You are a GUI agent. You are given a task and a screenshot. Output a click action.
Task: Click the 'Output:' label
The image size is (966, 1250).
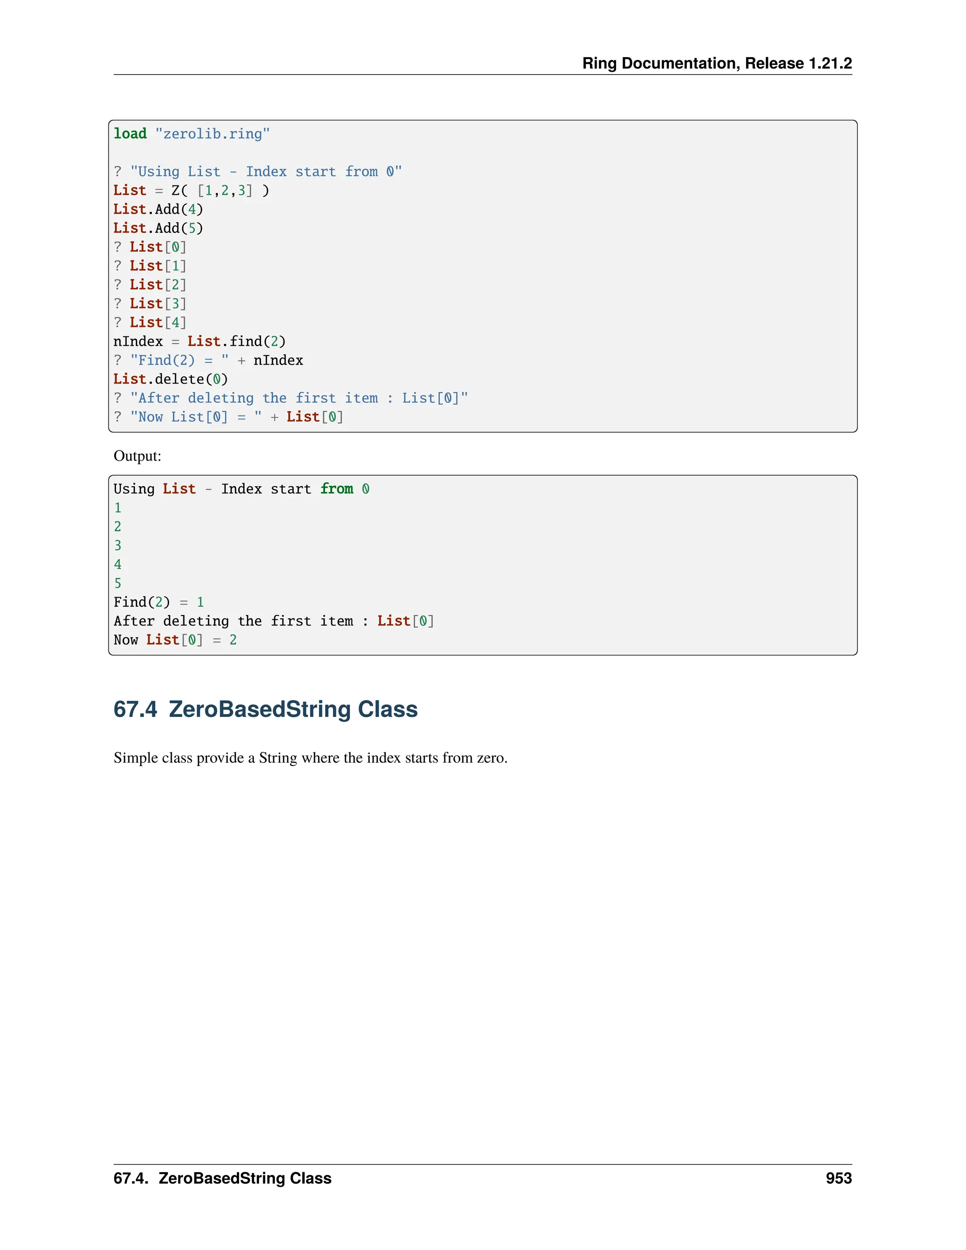tap(137, 456)
